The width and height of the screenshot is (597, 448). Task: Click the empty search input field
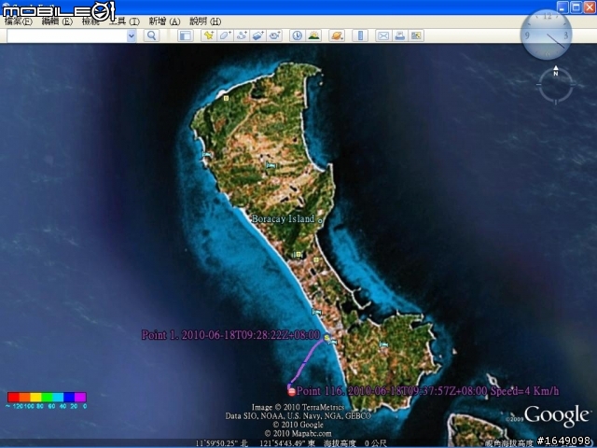[67, 35]
